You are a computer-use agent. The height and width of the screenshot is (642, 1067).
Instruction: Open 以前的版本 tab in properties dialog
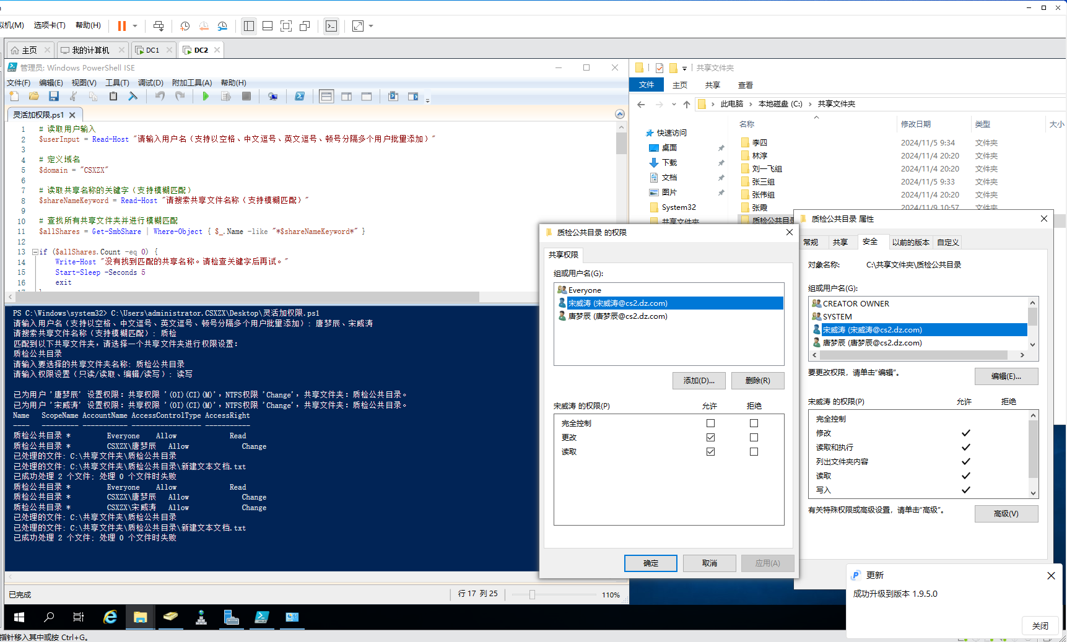pos(910,242)
